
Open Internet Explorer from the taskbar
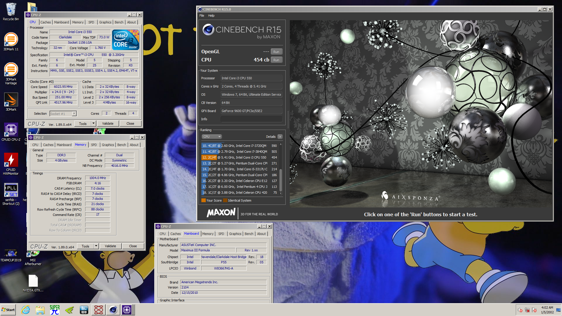(26, 310)
